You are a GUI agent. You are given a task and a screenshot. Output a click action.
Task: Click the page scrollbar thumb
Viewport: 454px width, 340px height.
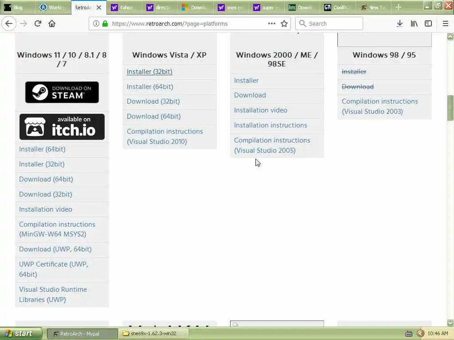tap(450, 108)
